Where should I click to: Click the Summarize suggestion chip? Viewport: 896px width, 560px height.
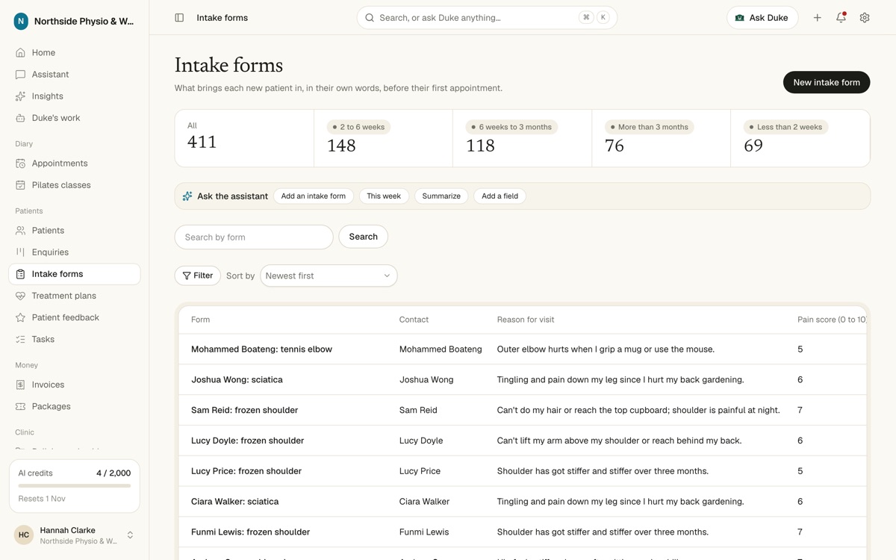pyautogui.click(x=441, y=196)
